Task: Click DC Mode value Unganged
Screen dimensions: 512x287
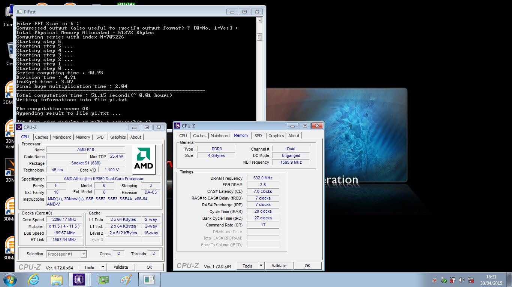Action: coord(291,155)
